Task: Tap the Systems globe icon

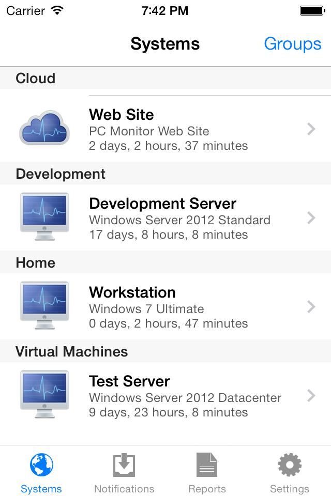Action: click(x=41, y=465)
